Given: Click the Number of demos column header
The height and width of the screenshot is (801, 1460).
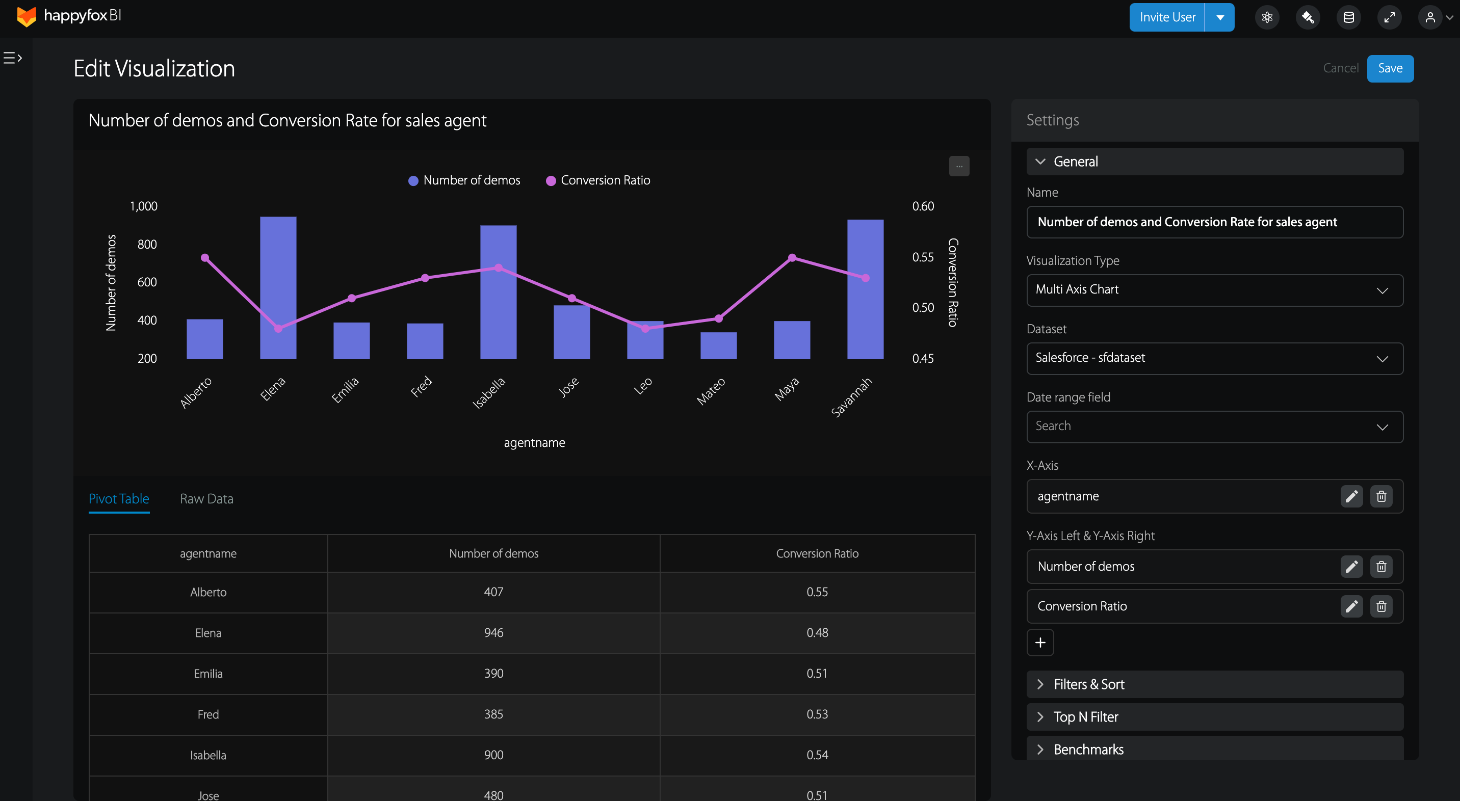Looking at the screenshot, I should point(493,553).
